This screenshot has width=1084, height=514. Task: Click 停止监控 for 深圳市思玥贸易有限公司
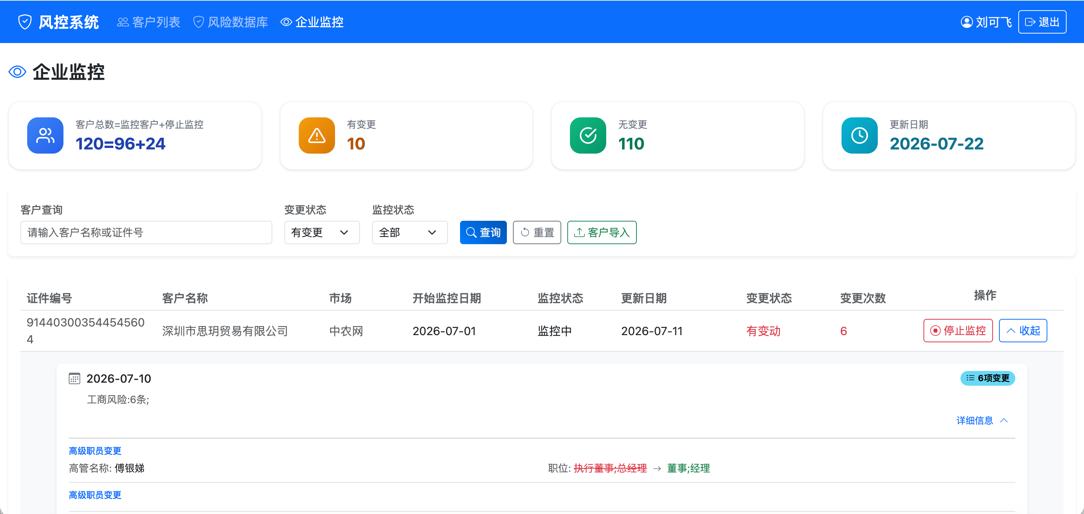pyautogui.click(x=958, y=331)
